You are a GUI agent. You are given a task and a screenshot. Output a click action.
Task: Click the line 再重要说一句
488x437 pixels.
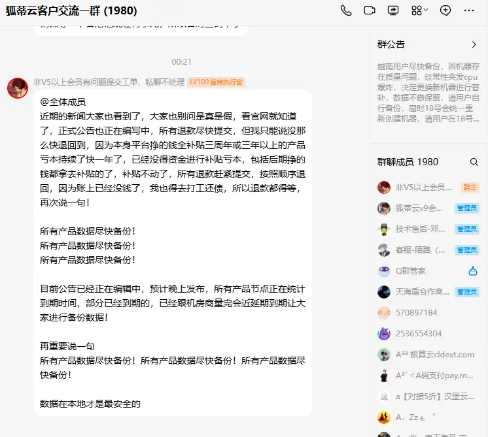pyautogui.click(x=67, y=346)
